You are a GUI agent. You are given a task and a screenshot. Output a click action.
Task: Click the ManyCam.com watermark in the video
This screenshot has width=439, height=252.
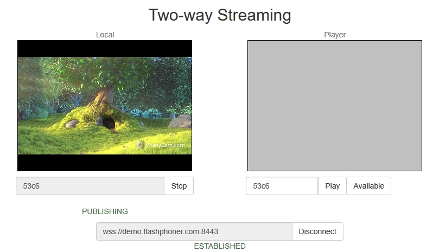(166, 145)
